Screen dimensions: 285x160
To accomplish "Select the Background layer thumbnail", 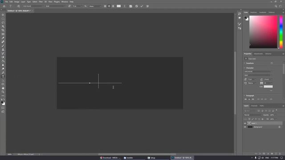I will (x=250, y=127).
